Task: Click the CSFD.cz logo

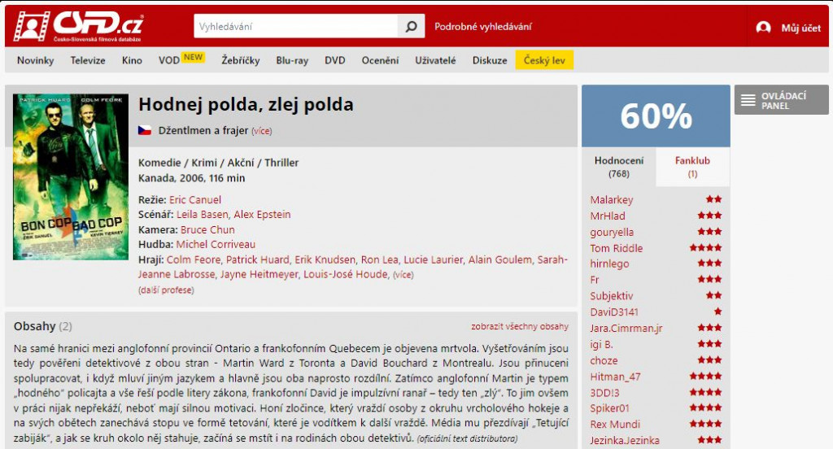Action: [x=78, y=27]
